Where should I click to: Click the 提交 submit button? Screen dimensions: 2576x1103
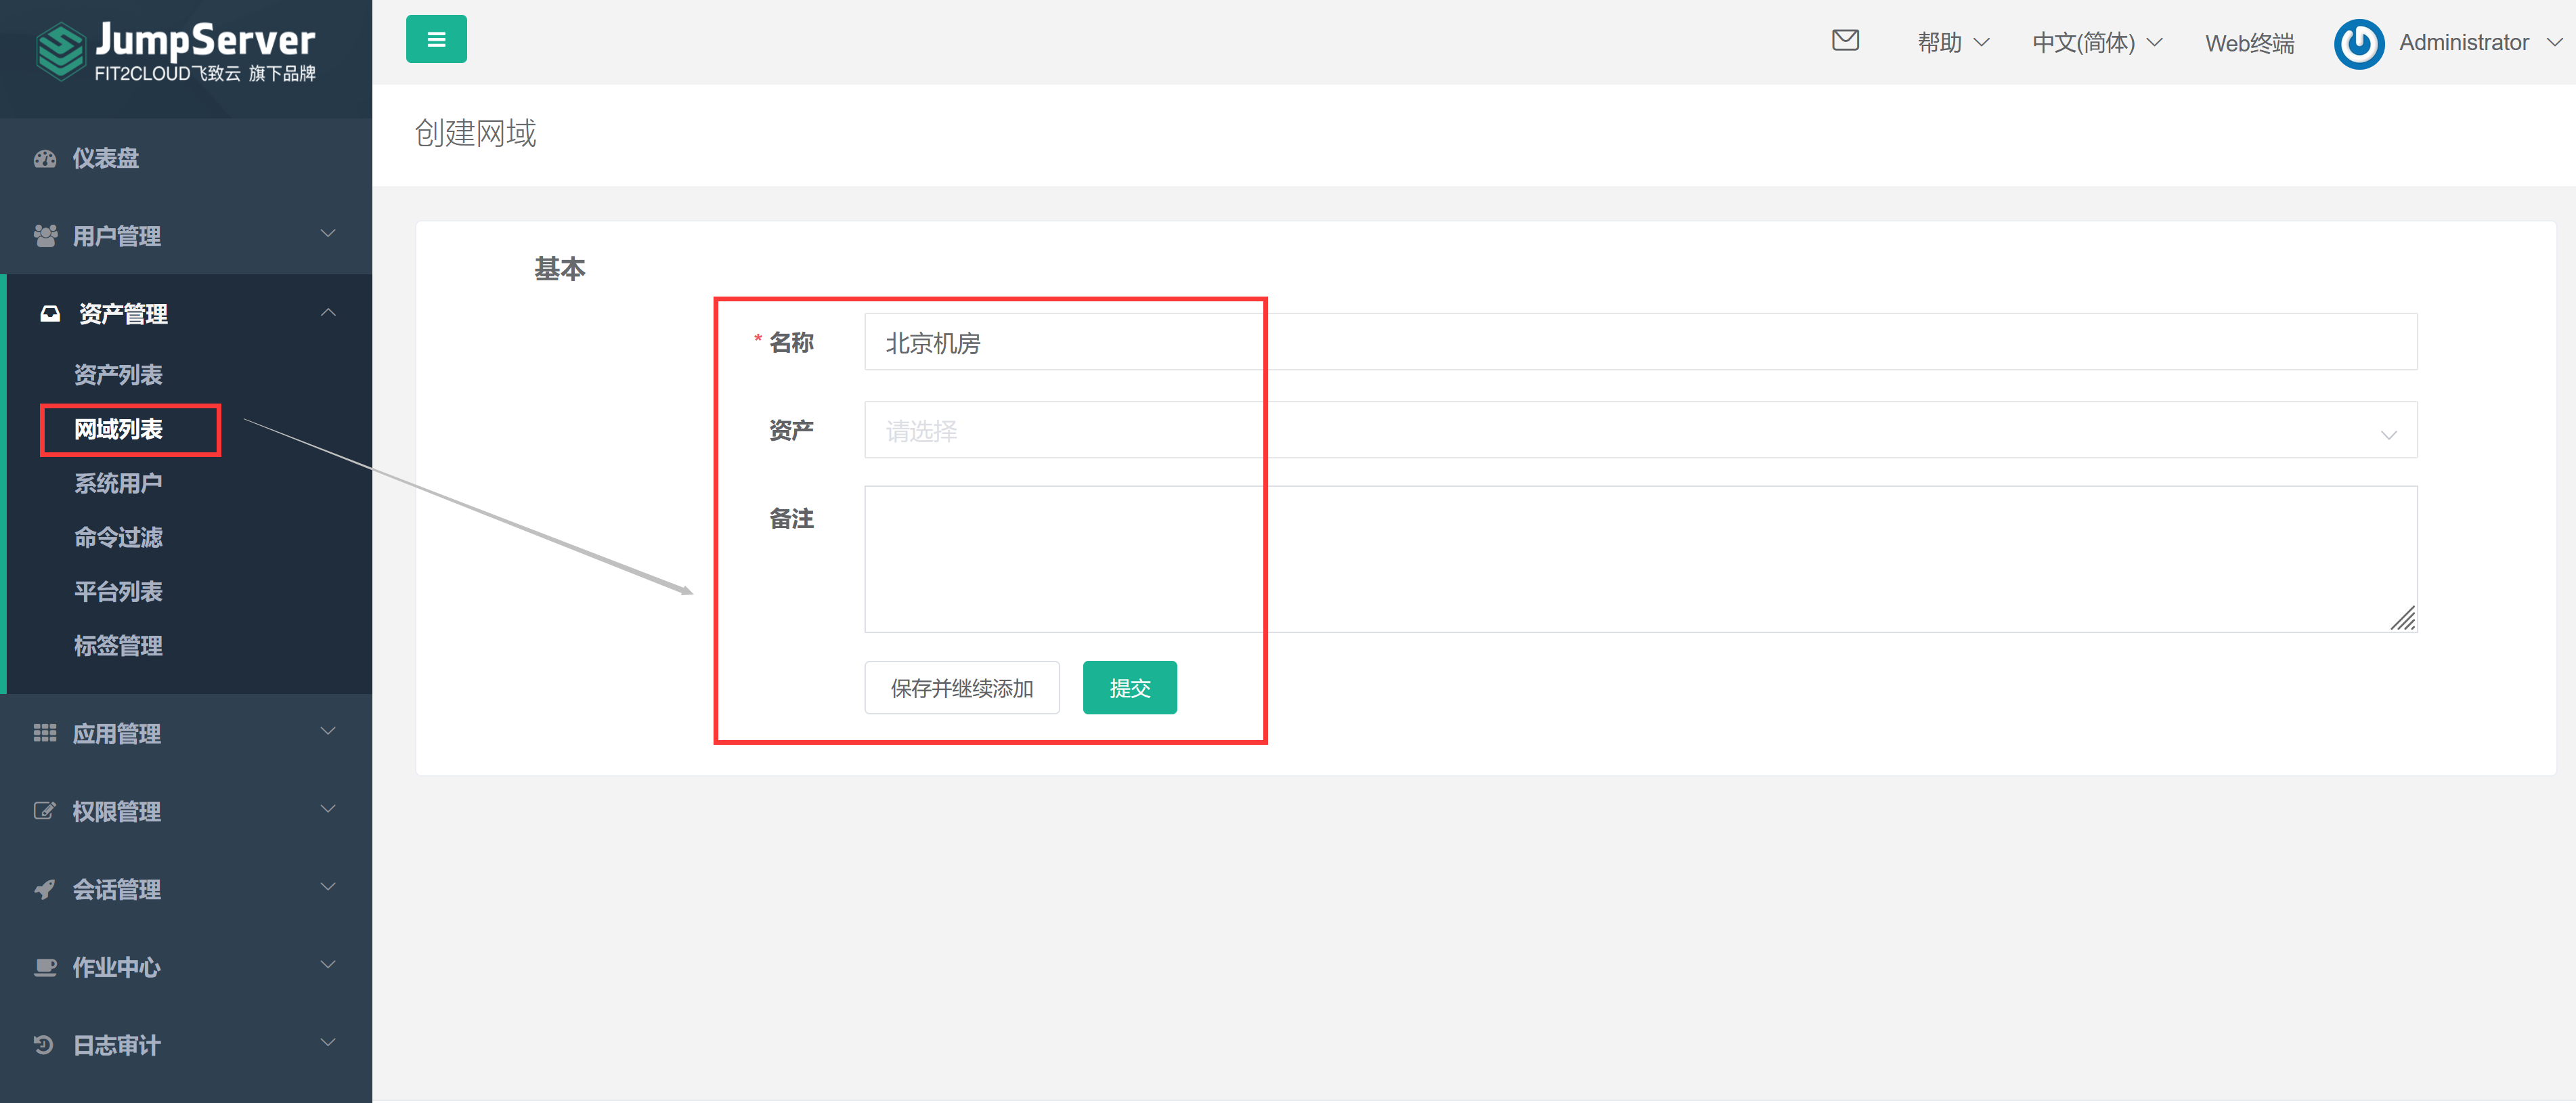[x=1129, y=688]
